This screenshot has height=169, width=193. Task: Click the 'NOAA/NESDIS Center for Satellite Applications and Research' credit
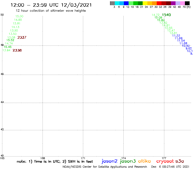[x=105, y=167]
